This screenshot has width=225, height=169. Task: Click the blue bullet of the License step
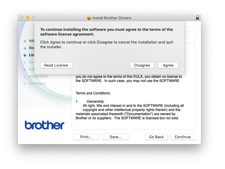pyautogui.click(x=25, y=55)
